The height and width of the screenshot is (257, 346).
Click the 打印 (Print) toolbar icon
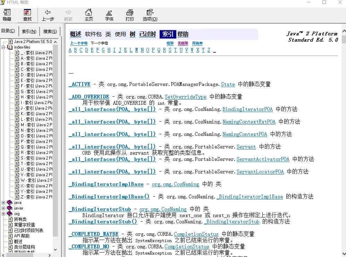coord(130,15)
